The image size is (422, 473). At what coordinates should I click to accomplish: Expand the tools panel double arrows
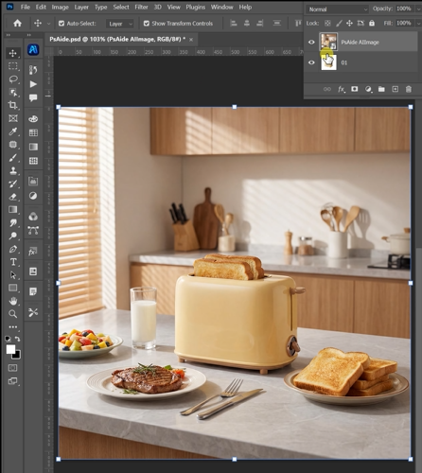point(9,35)
